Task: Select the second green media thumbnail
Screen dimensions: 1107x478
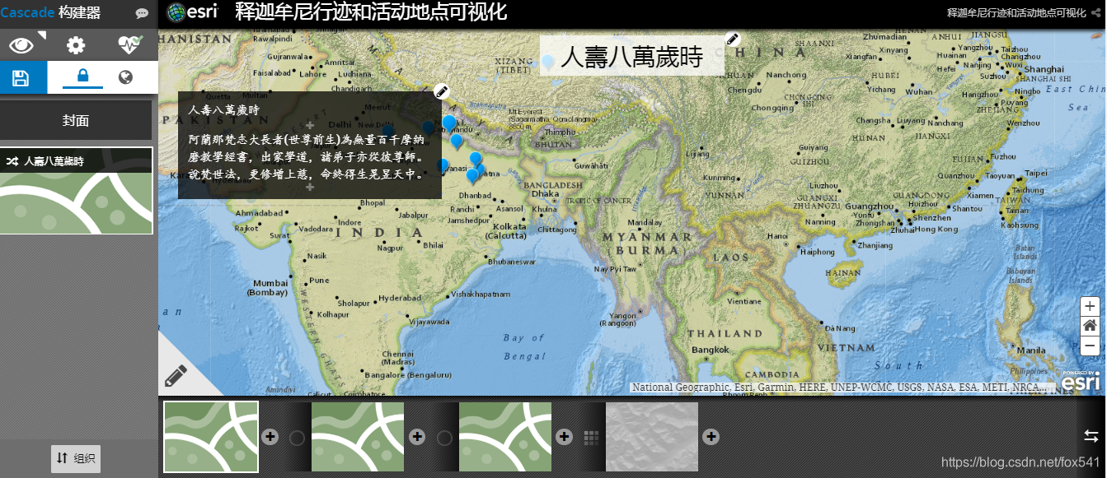Action: [x=358, y=437]
